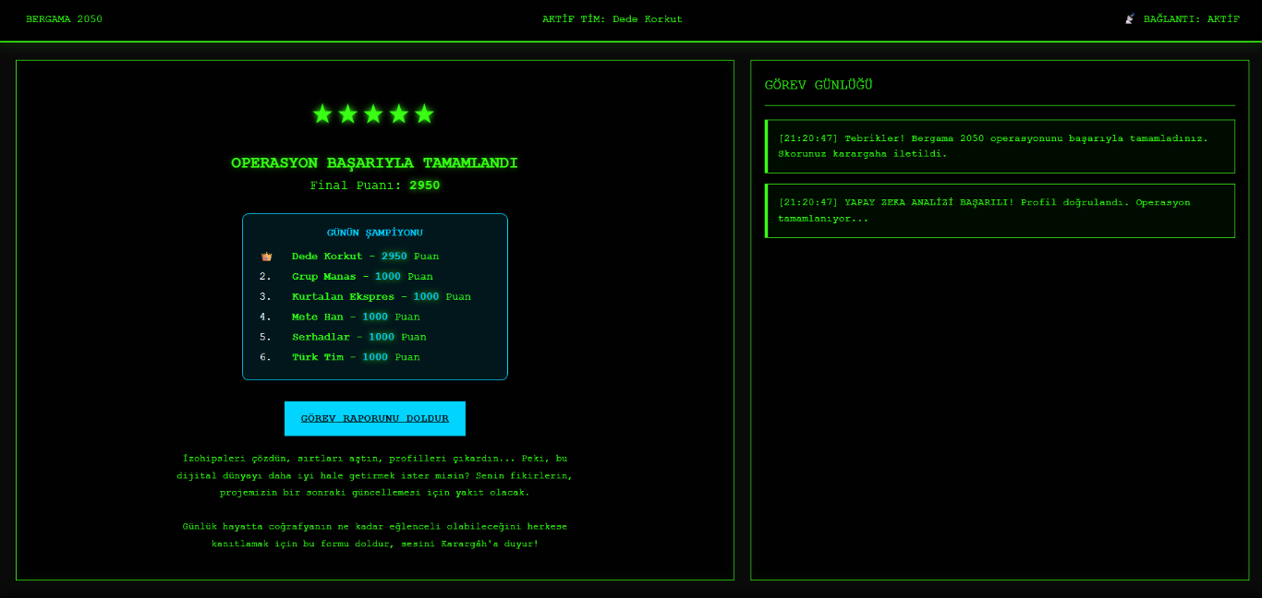Image resolution: width=1262 pixels, height=598 pixels.
Task: Click the first star in the rating row
Action: pos(322,114)
